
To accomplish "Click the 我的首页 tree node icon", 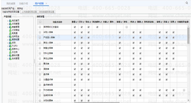I will [x=10, y=21].
